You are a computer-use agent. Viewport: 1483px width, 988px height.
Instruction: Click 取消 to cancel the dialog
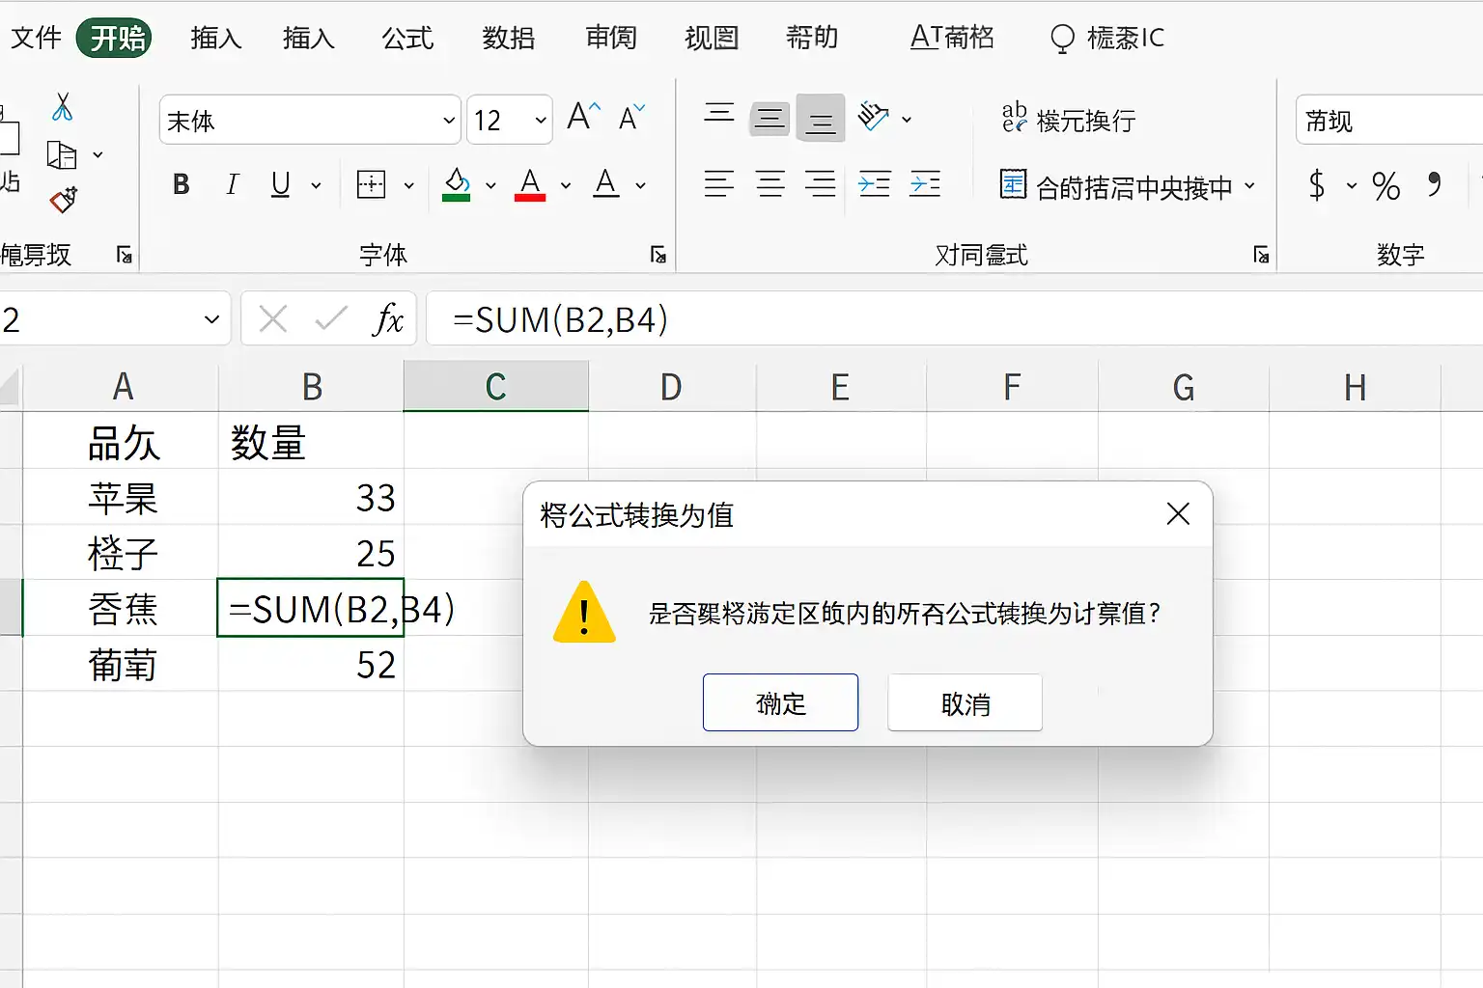[x=965, y=702]
